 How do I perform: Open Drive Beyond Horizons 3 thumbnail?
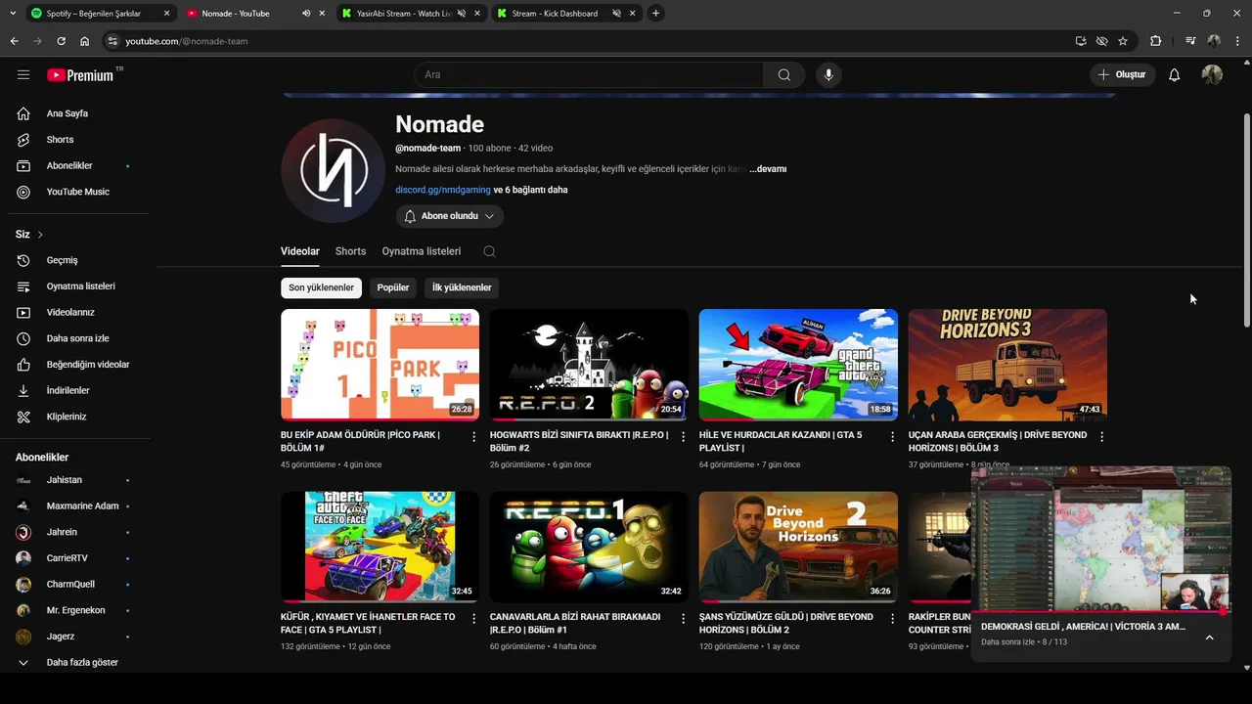[x=1007, y=365]
